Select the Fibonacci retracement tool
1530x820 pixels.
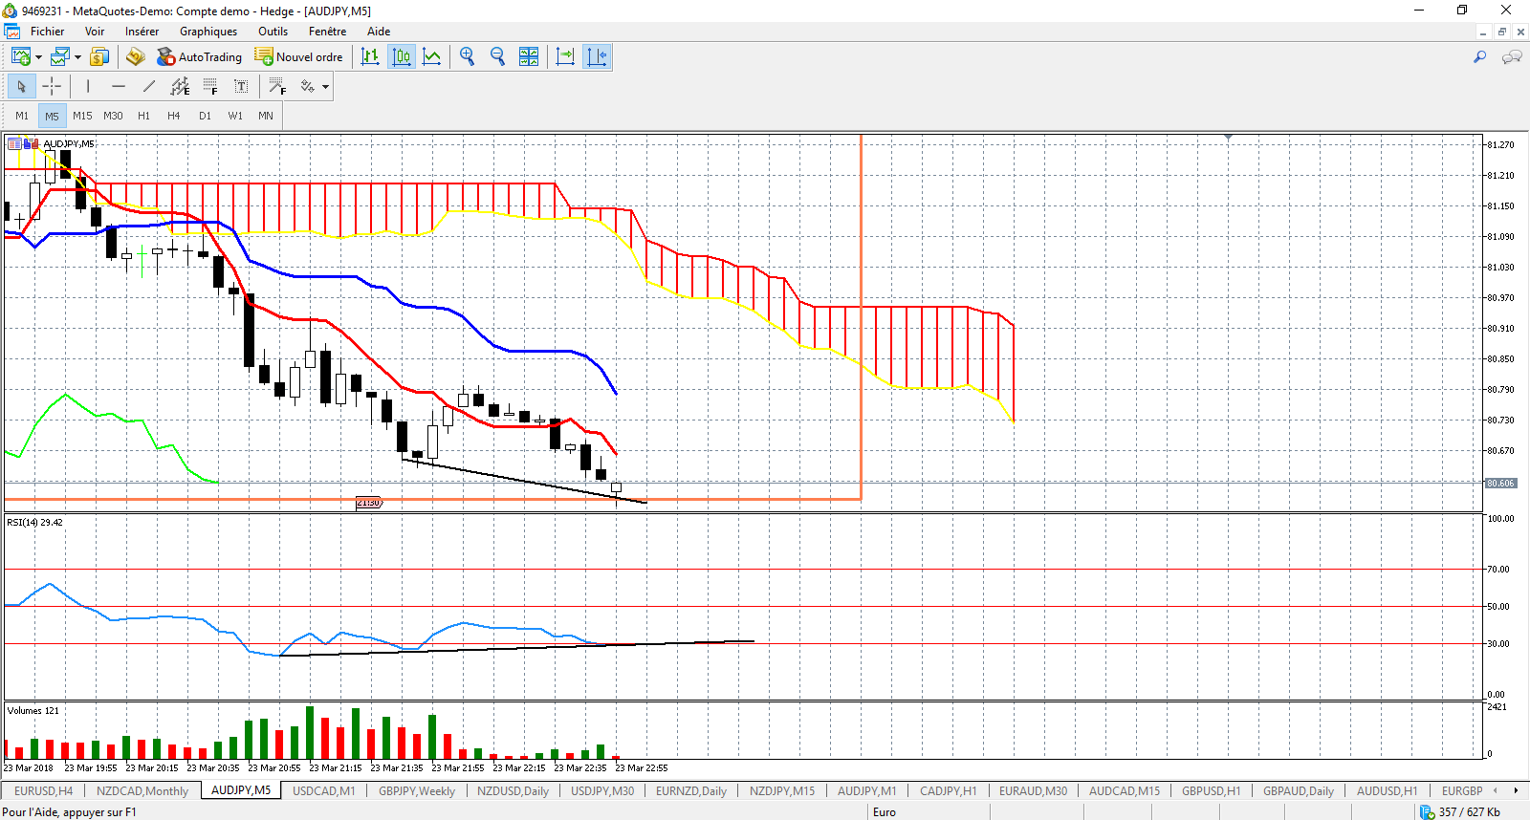[x=210, y=87]
